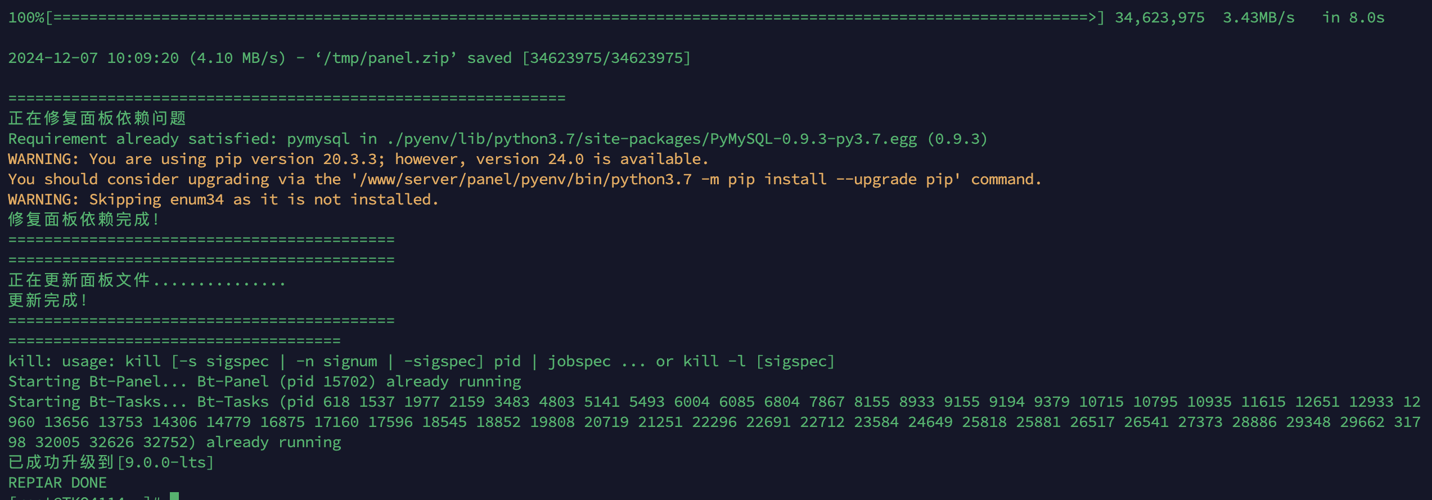
Task: Click the 'Skipping enum34' warning line
Action: coord(223,200)
